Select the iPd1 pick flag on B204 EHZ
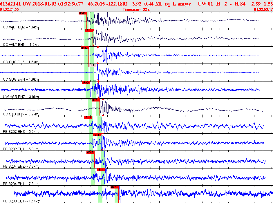273x203 pixels. tap(90, 152)
